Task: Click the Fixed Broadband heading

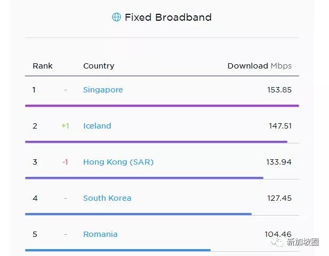Action: tap(168, 18)
